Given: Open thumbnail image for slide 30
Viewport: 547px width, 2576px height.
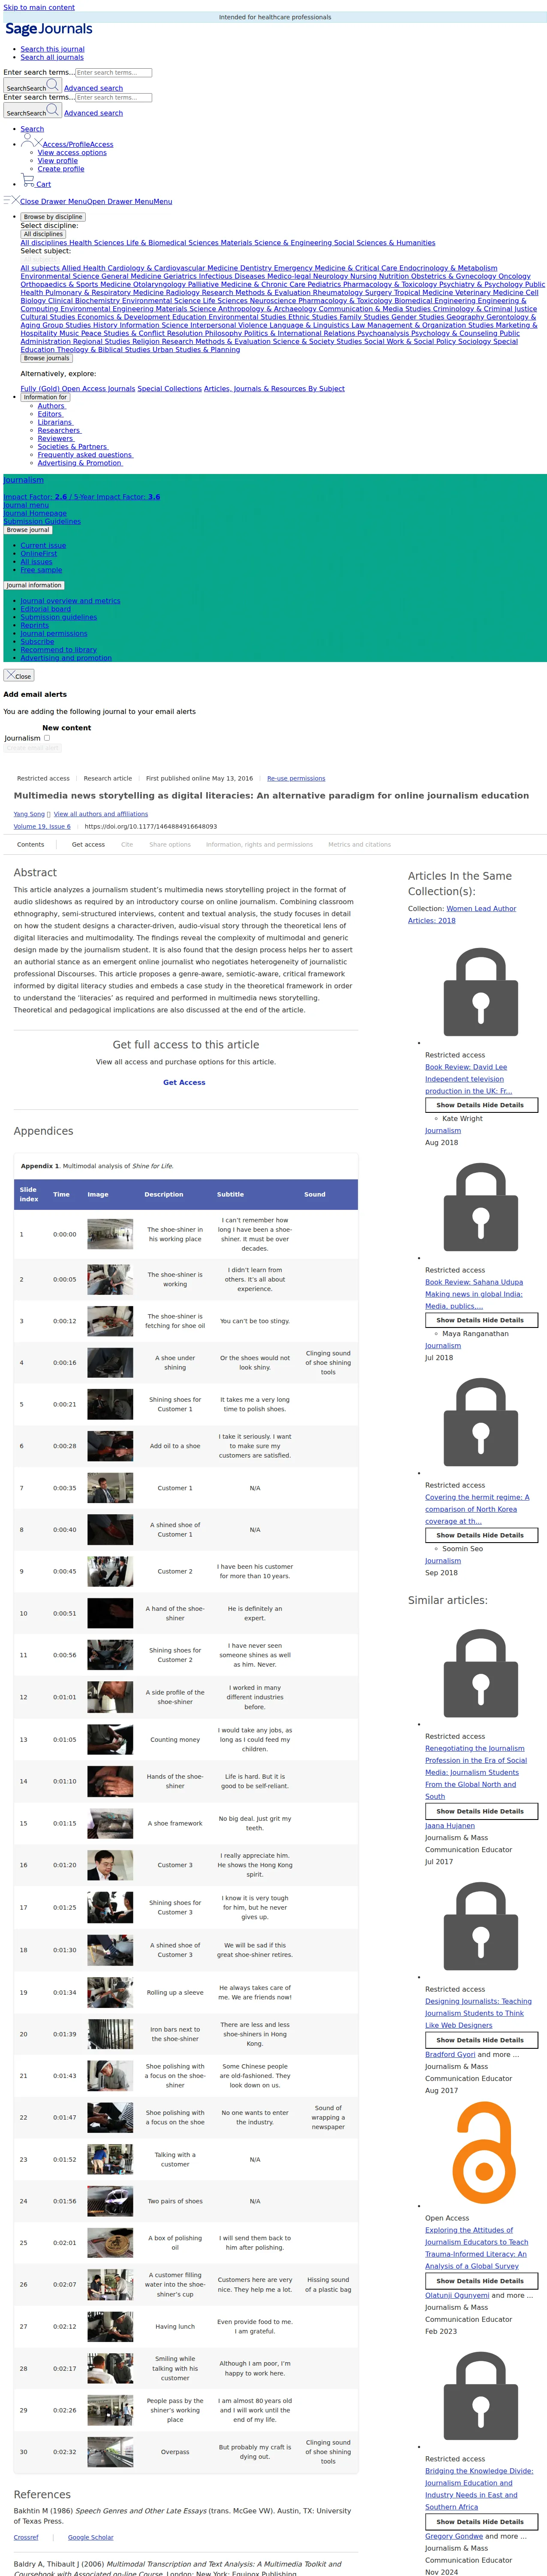Looking at the screenshot, I should tap(110, 2452).
